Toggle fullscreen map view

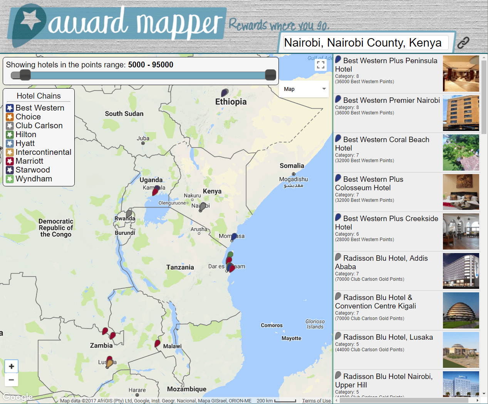click(320, 65)
